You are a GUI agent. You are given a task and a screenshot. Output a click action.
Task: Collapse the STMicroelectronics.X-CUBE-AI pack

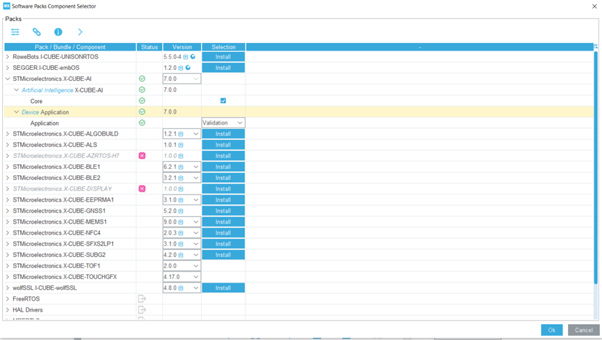tap(8, 78)
